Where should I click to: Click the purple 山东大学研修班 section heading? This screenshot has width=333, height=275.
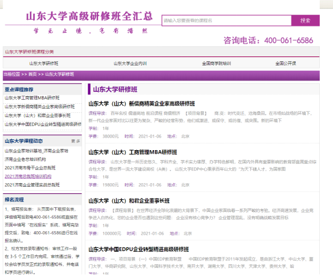point(115,89)
